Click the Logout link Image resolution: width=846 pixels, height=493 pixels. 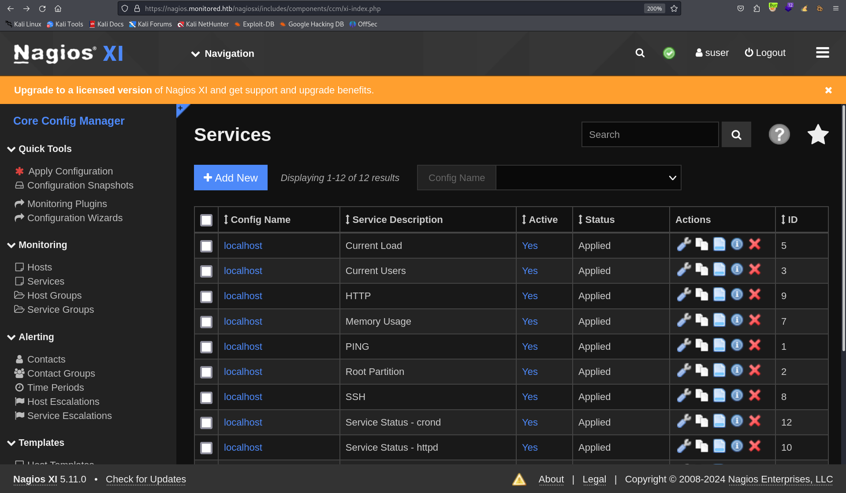point(765,53)
